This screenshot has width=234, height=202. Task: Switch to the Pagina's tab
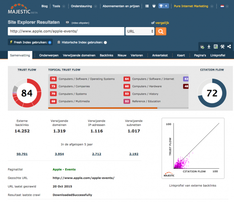click(x=200, y=55)
